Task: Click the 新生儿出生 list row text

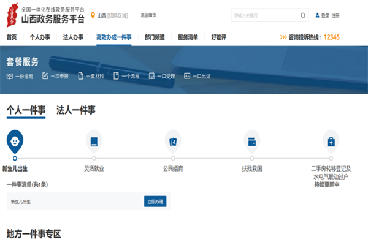Action: (21, 202)
